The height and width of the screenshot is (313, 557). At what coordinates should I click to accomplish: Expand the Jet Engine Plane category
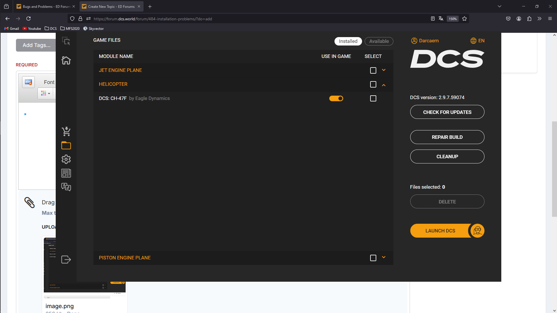(x=384, y=70)
